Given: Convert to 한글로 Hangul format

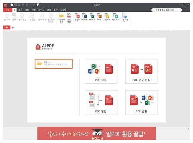Looking at the screenshot, I should (x=77, y=17).
